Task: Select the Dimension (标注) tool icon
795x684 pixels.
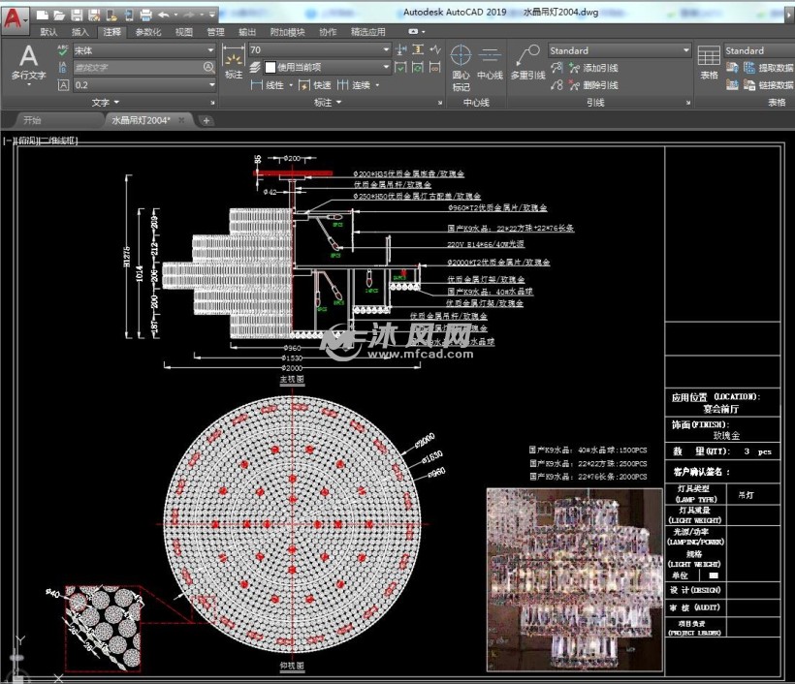Action: point(234,60)
